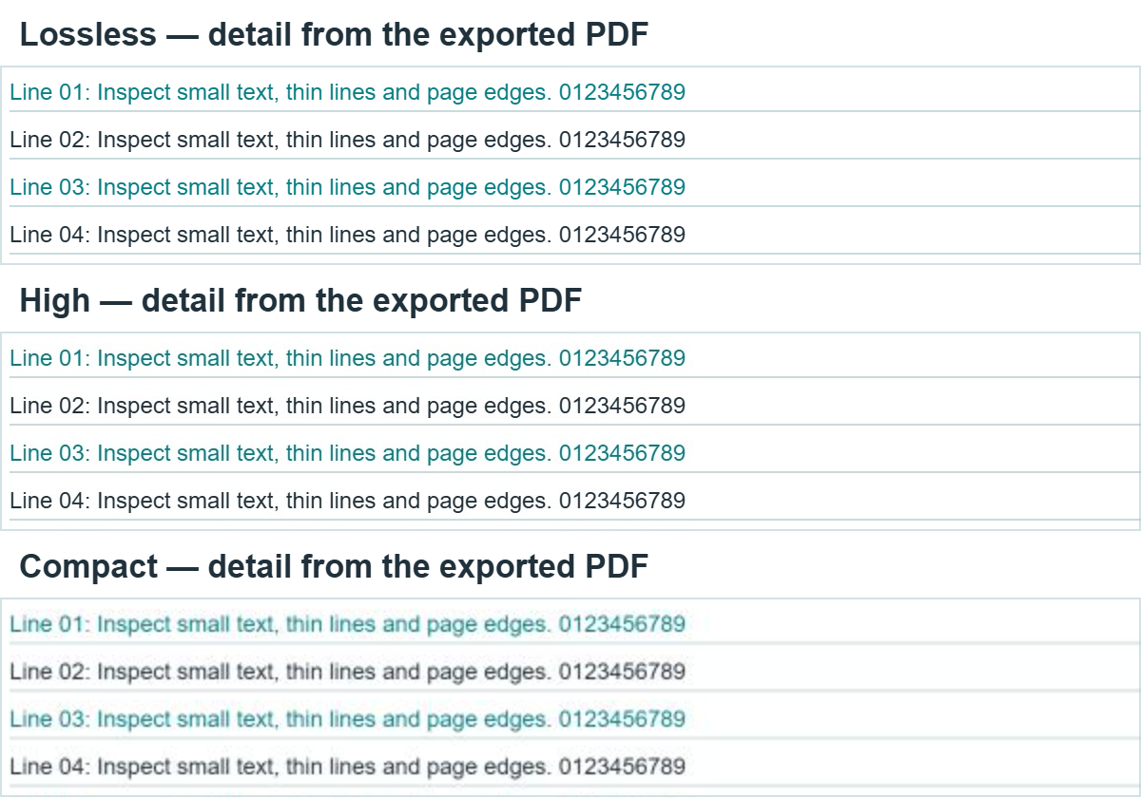Image resolution: width=1141 pixels, height=798 pixels.
Task: Click Line 03 in the High section
Action: point(347,453)
